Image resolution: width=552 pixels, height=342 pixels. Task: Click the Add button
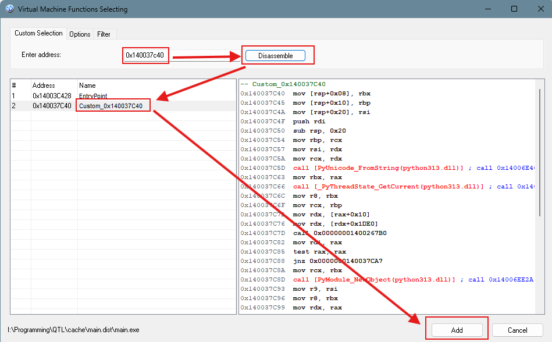(x=457, y=330)
